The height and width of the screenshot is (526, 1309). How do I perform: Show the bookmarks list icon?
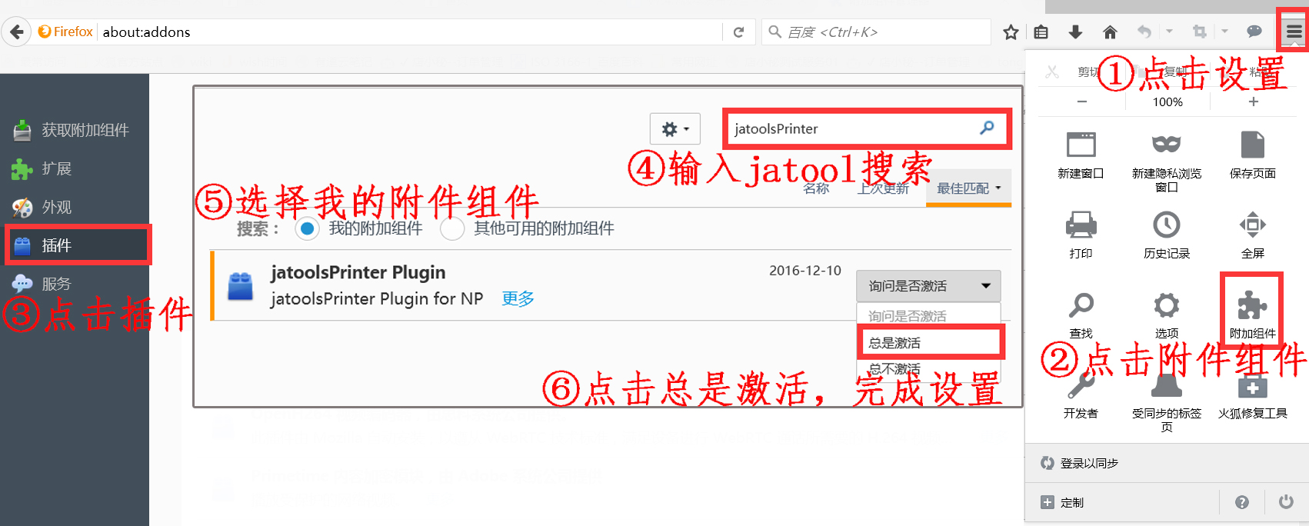point(1041,32)
